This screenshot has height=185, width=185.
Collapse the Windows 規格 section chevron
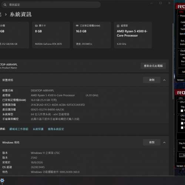[x=164, y=142]
